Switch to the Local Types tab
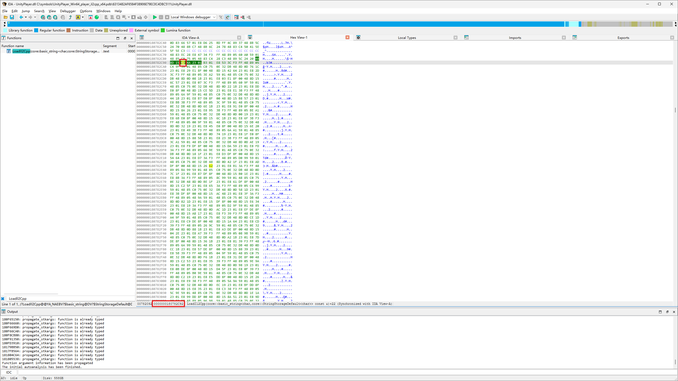Screen dimensions: 678x381 coord(407,38)
